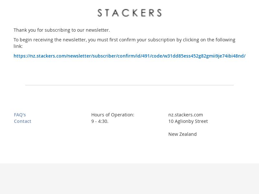Click the 'New Zealand' country text
The image size is (259, 194).
coord(182,134)
